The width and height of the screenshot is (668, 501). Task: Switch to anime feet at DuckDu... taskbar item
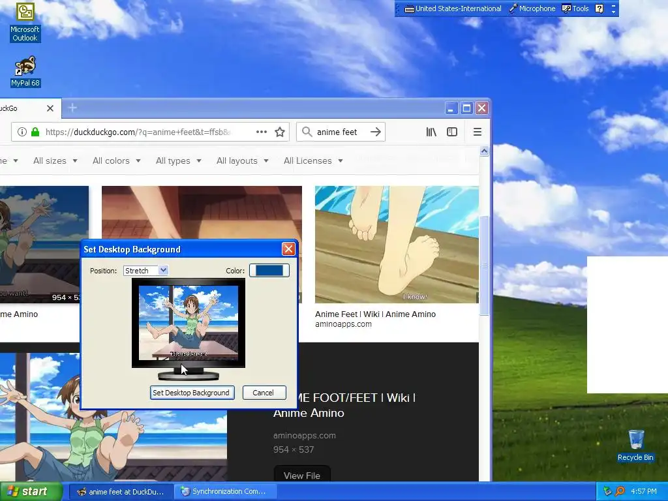click(x=121, y=492)
